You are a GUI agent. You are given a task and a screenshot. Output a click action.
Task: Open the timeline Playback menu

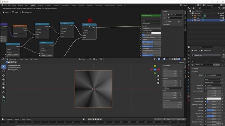click(x=9, y=119)
